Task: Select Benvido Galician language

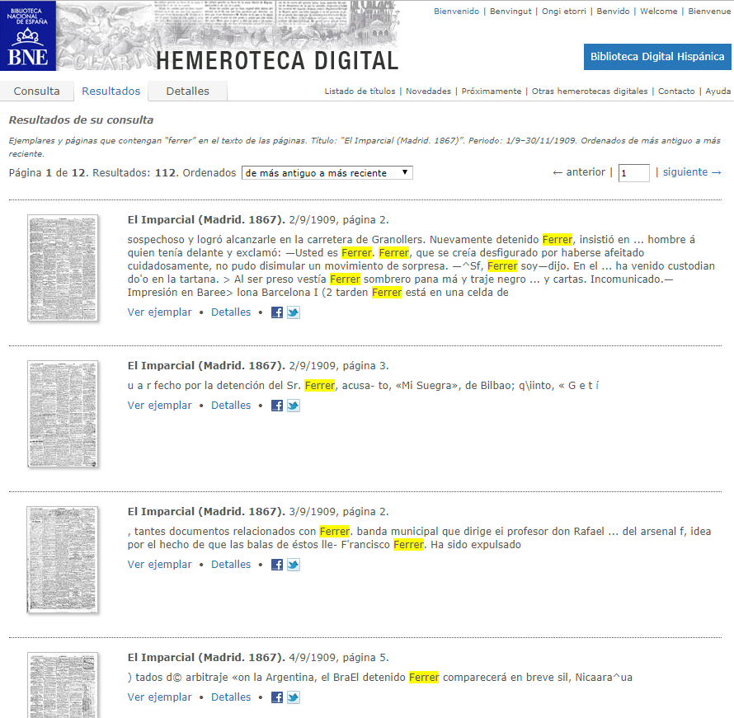Action: (x=614, y=12)
